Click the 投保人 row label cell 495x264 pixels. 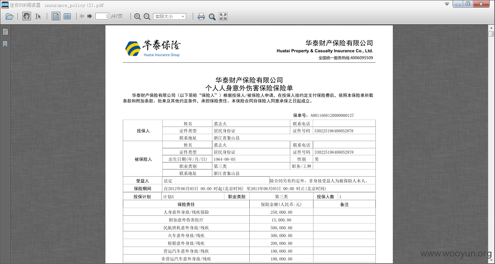pos(143,131)
